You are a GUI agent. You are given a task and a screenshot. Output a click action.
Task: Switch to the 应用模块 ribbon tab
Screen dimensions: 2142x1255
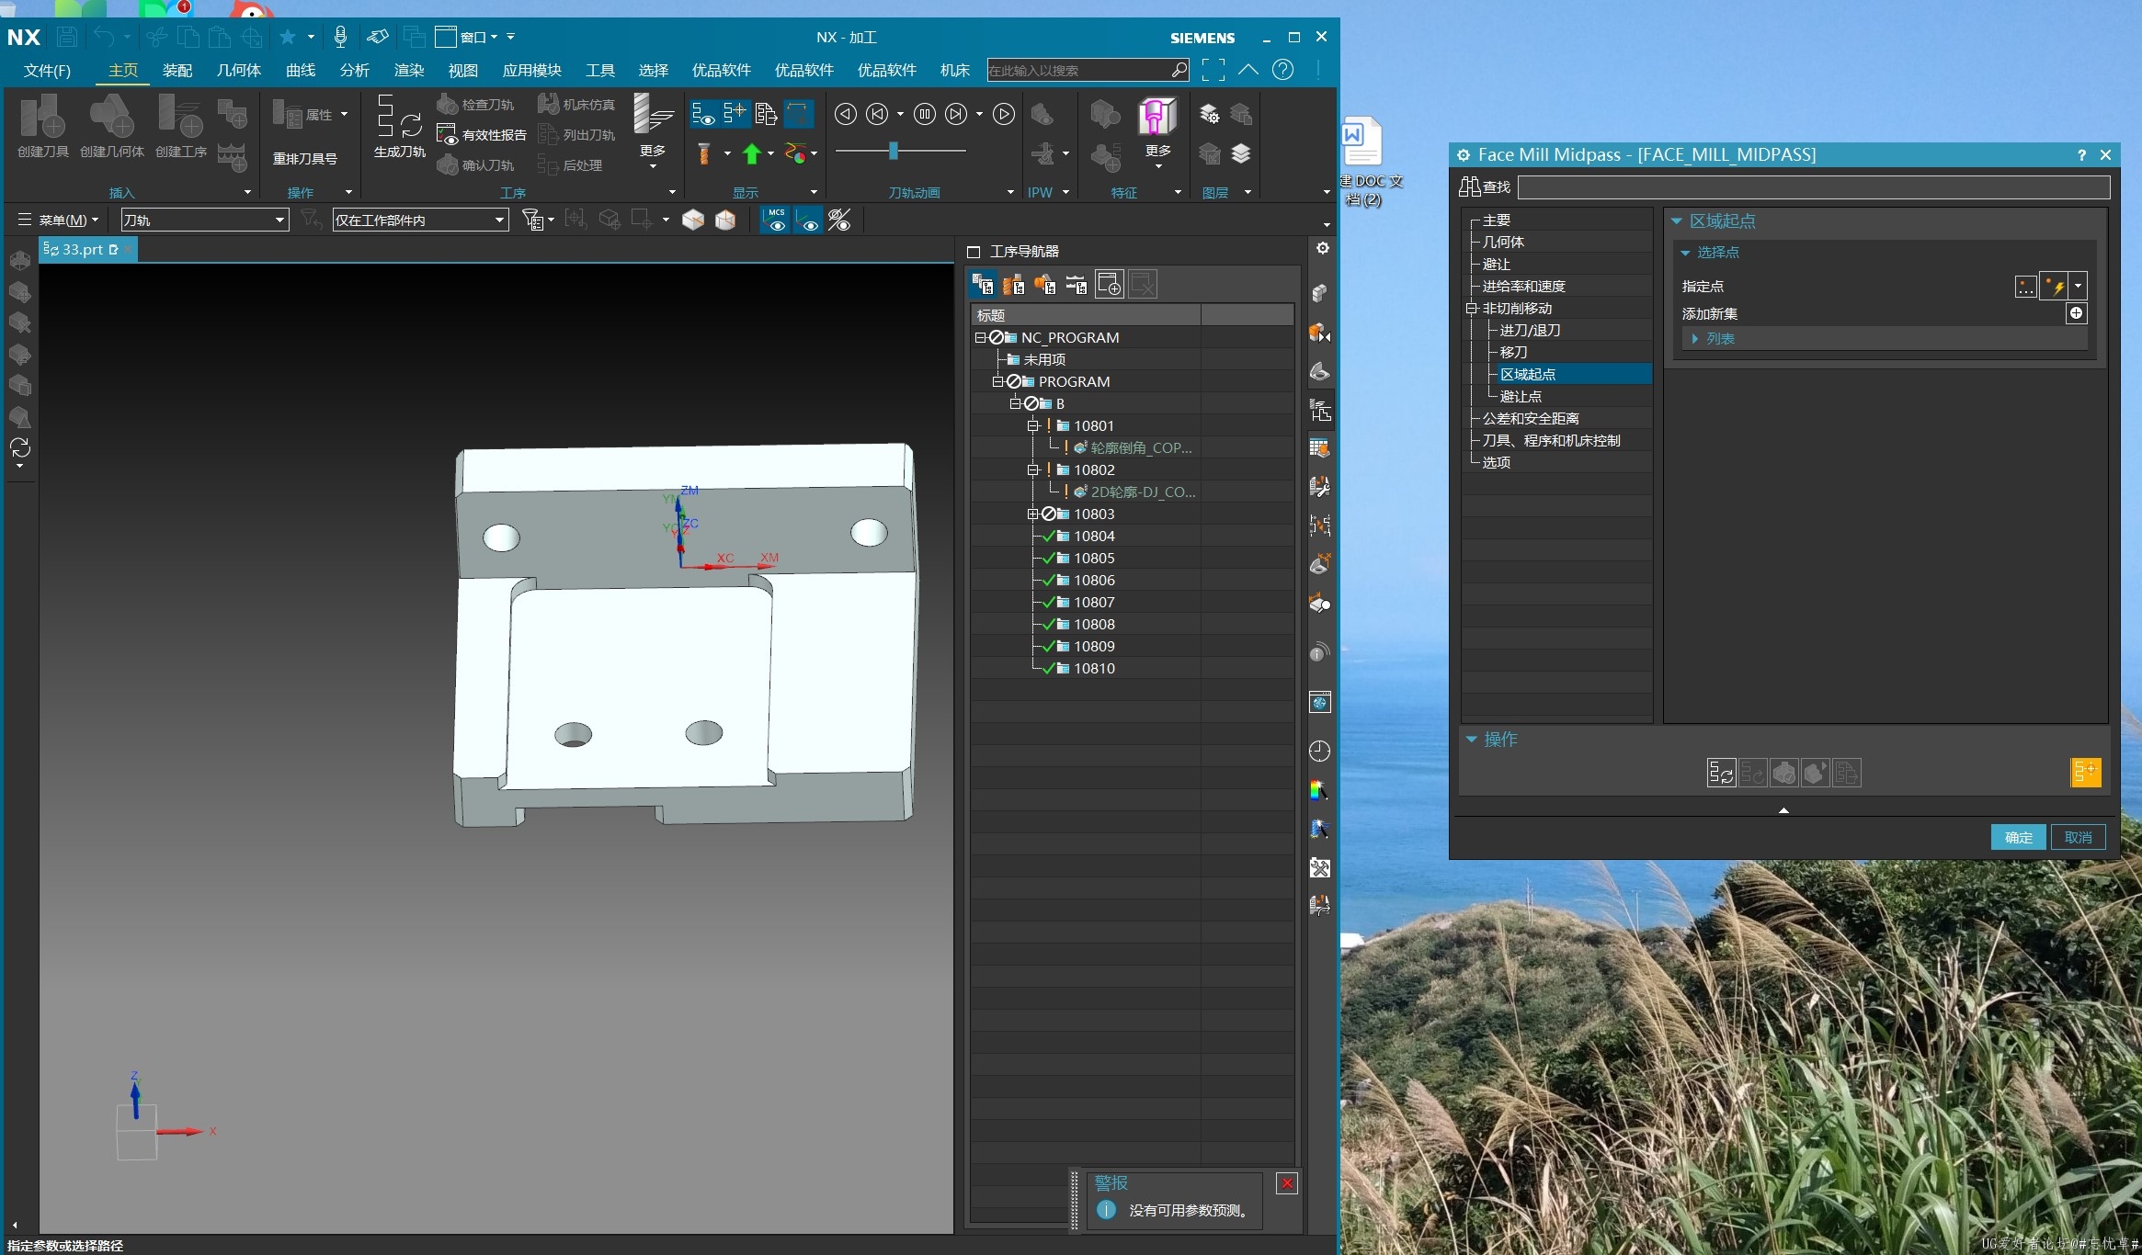531,70
